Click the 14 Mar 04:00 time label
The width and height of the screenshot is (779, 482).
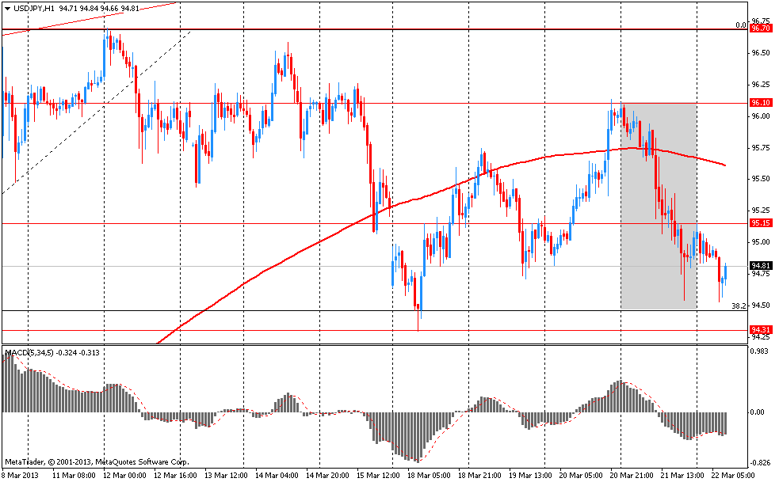pos(276,475)
